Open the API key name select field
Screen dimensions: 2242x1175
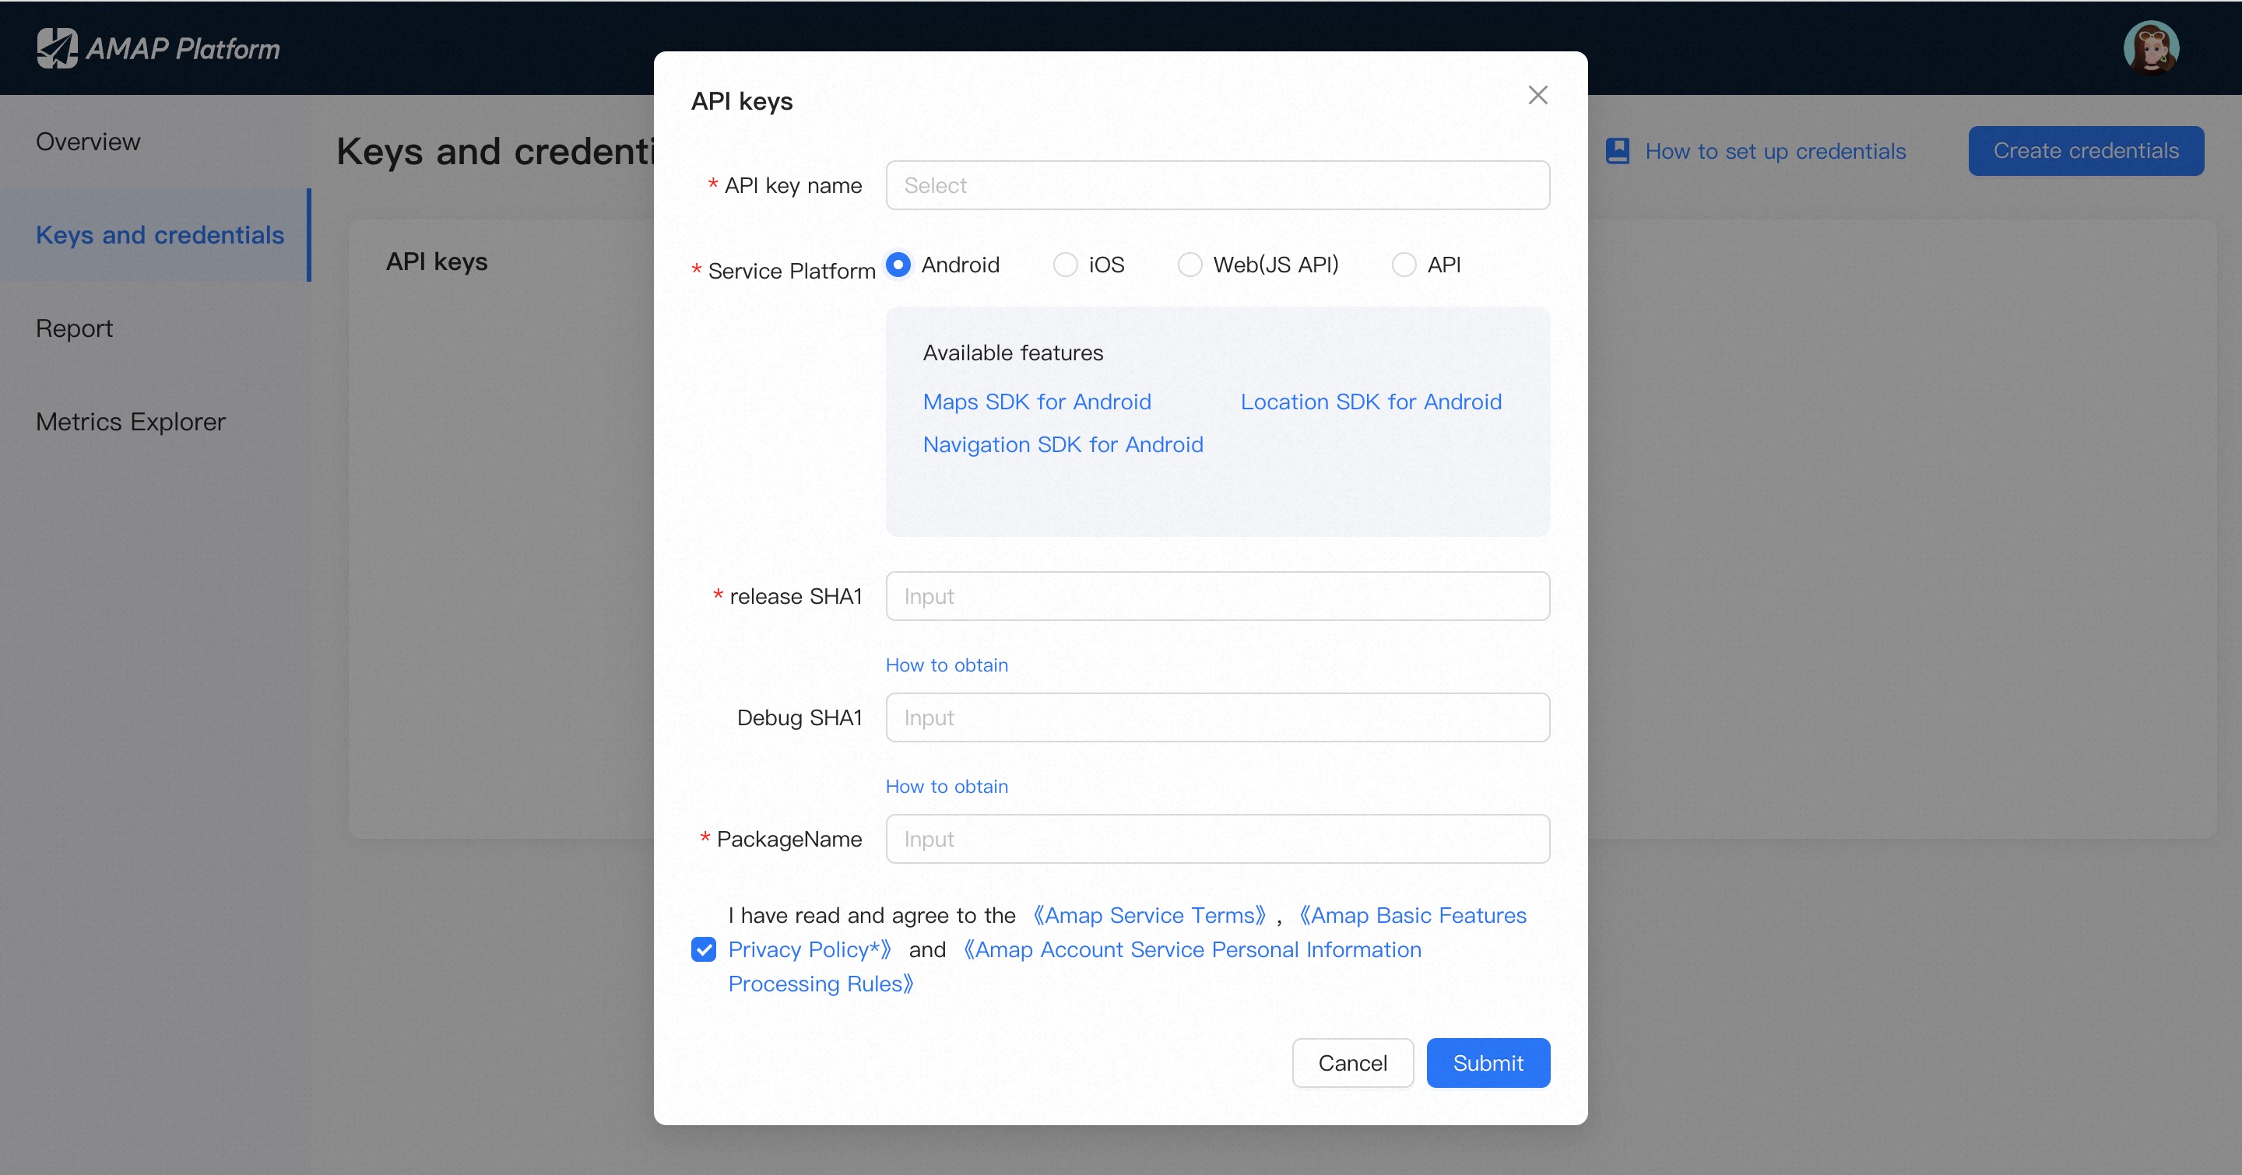[1218, 185]
